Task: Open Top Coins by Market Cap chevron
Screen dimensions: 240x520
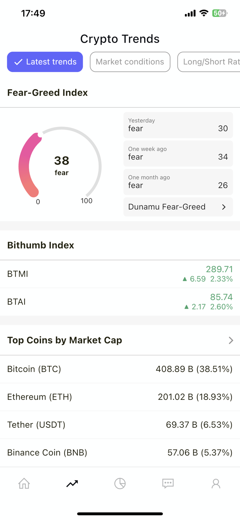Action: (x=231, y=340)
